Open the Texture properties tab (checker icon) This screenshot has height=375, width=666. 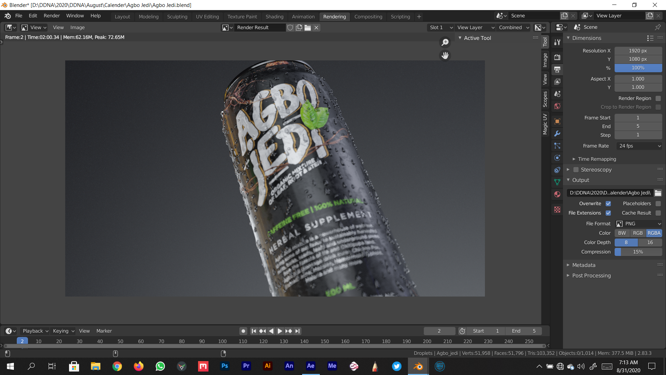pos(557,210)
